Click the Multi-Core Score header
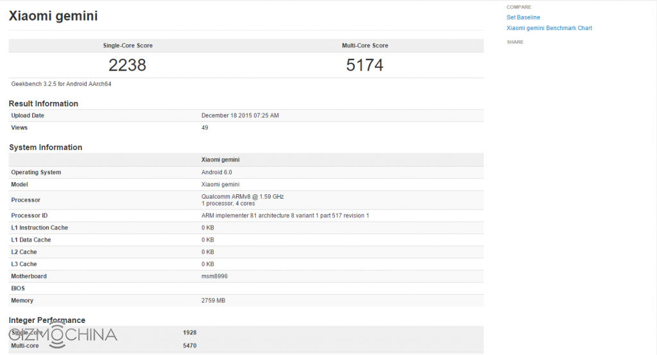Image resolution: width=657 pixels, height=355 pixels. (x=365, y=45)
